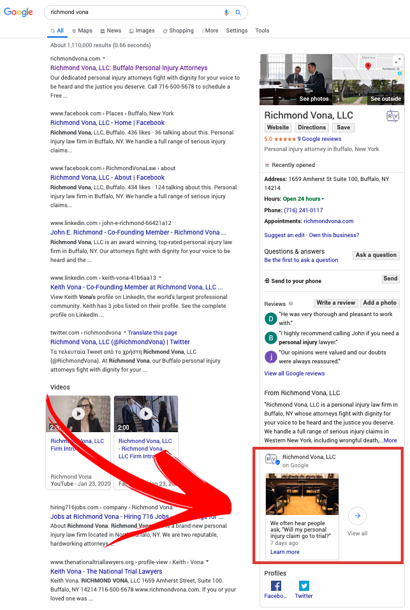Open Richmond Vona Twitter result
The height and width of the screenshot is (610, 410).
coord(121,342)
